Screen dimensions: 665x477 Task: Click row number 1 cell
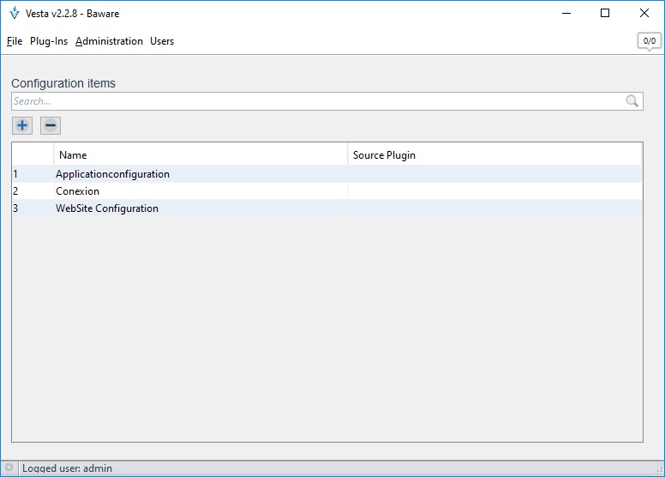32,174
